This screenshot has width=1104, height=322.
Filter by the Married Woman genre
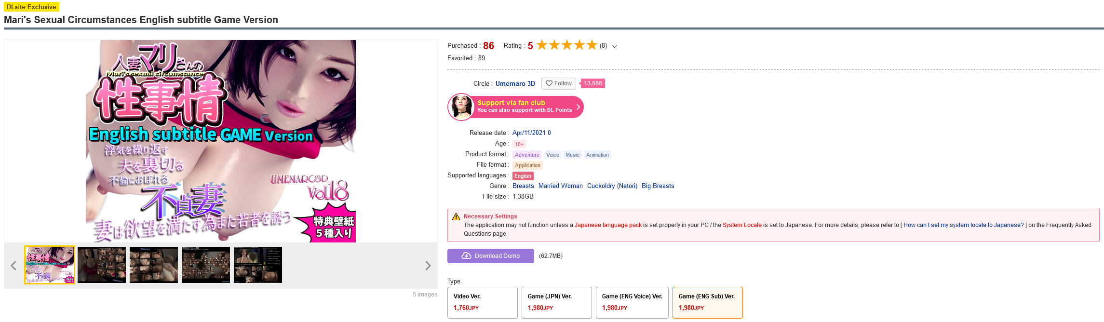pos(561,186)
